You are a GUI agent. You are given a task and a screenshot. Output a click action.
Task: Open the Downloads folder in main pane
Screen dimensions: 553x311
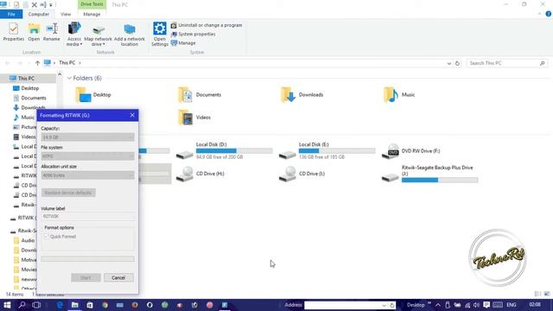click(x=302, y=95)
